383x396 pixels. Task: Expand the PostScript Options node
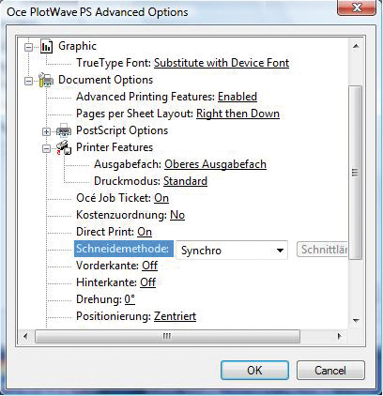pos(46,131)
